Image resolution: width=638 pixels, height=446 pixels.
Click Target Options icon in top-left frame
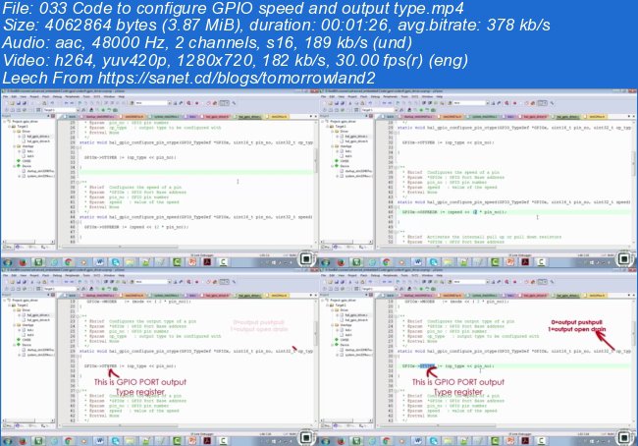tap(83, 110)
